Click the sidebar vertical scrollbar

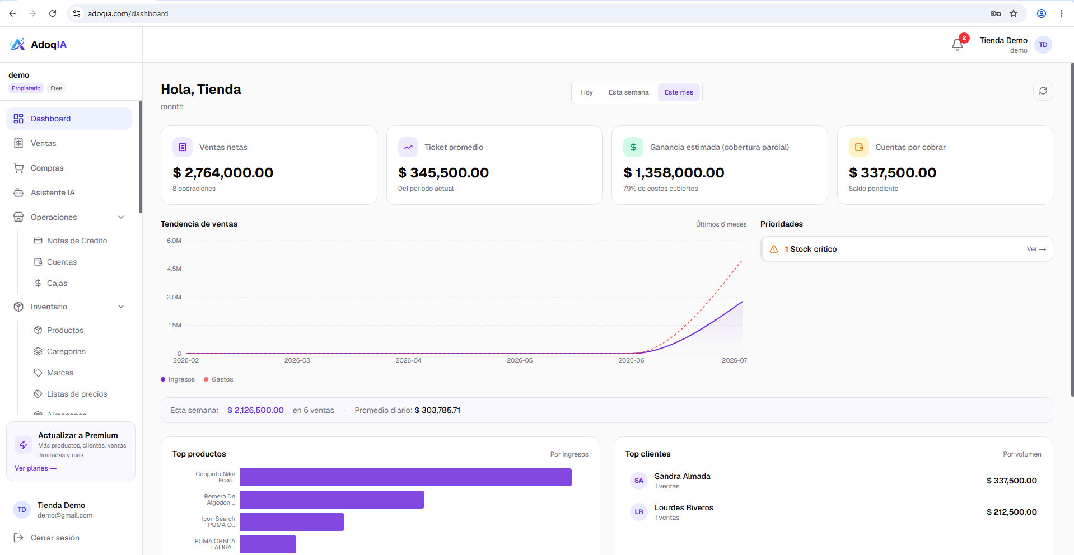pos(140,157)
